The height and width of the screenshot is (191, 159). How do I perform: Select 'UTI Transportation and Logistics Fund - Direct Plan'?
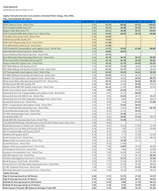[26, 72]
